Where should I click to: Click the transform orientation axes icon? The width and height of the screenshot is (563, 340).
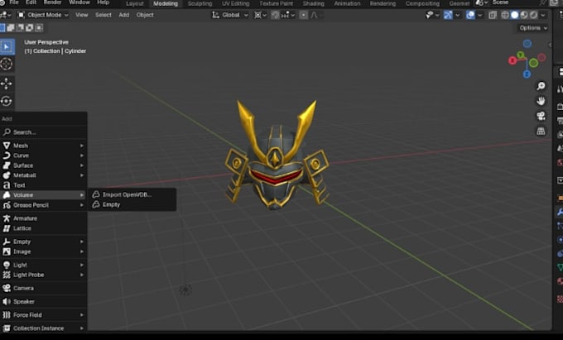tap(215, 15)
